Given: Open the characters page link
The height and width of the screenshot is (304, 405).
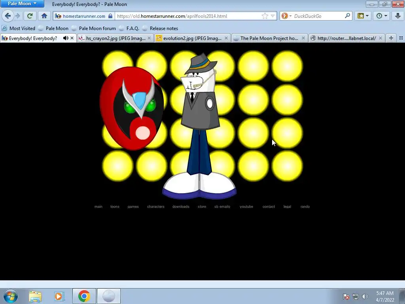Looking at the screenshot, I should click(156, 207).
